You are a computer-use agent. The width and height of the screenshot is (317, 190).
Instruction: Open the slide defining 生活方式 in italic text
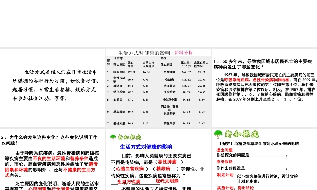click(x=52, y=88)
